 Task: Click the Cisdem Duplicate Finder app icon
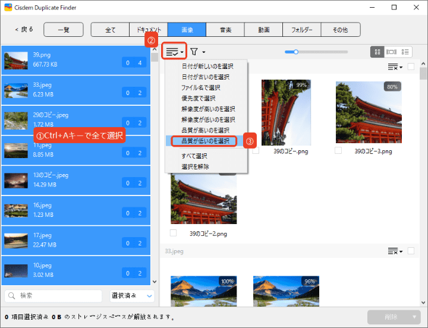(x=8, y=7)
